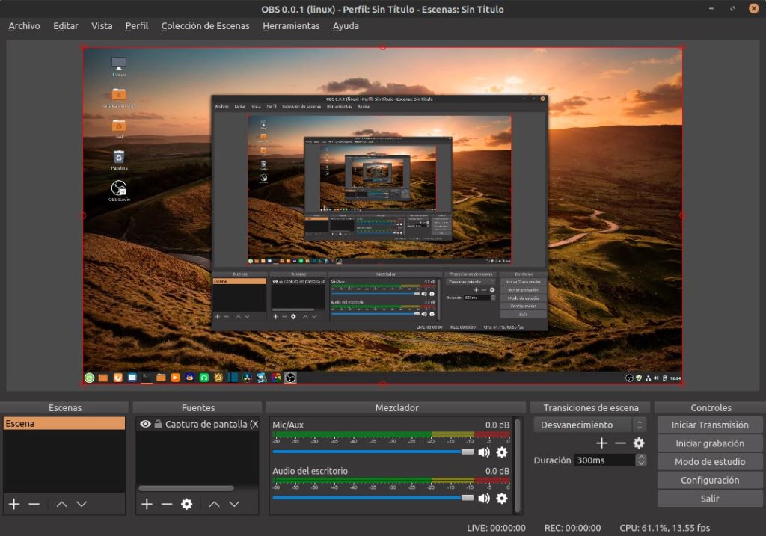Click the Iniciar Transmisión button
Viewport: 766px width, 536px height.
[x=710, y=425]
